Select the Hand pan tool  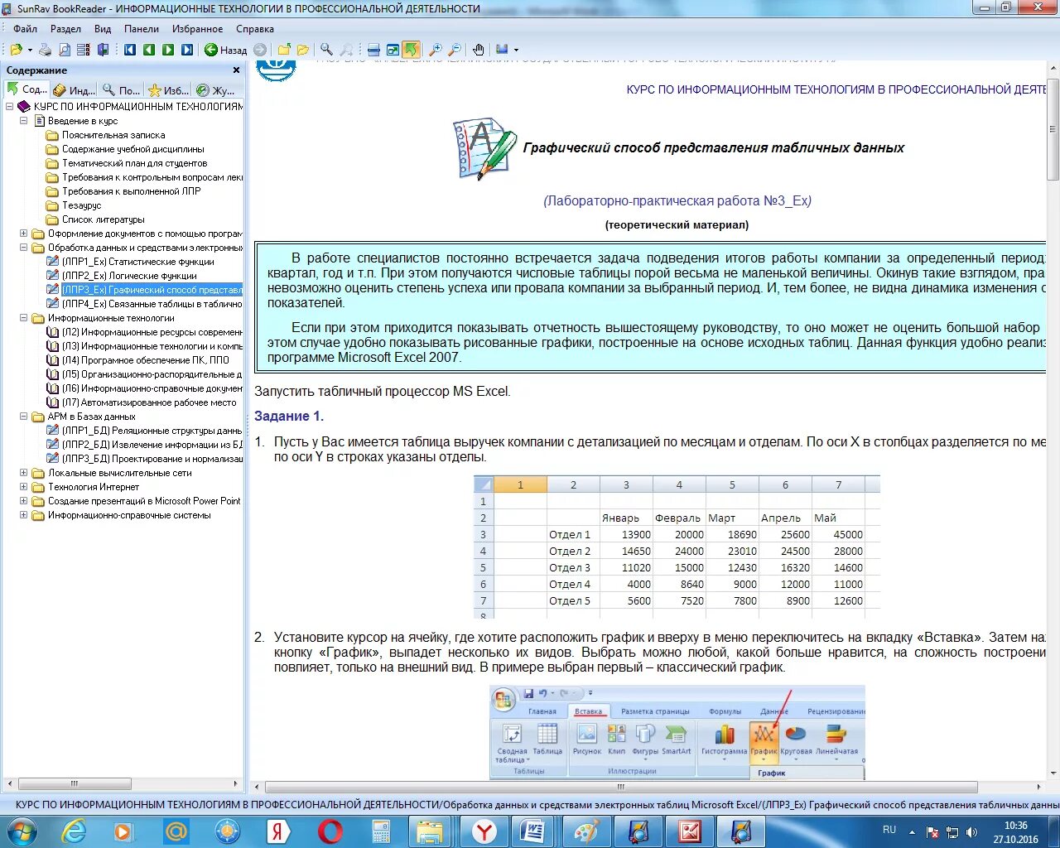(x=479, y=50)
